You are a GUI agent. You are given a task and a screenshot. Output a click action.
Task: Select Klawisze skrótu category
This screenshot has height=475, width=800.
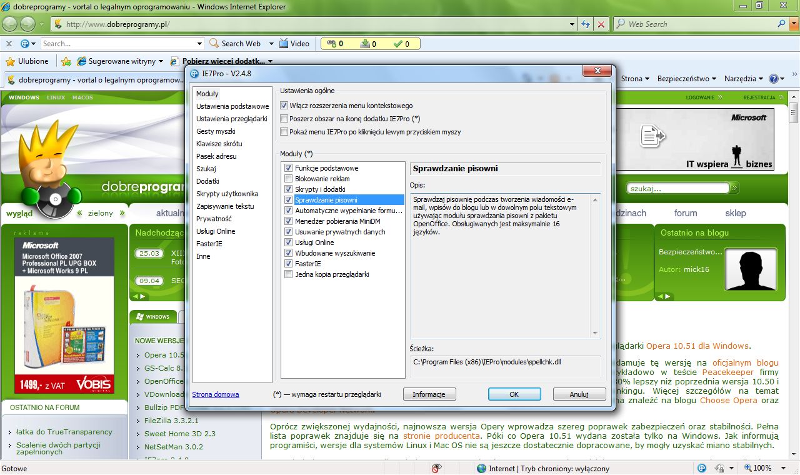coord(219,144)
